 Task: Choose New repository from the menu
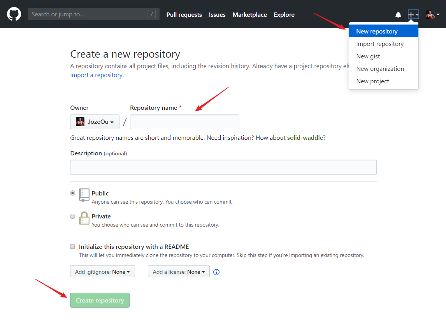click(383, 31)
